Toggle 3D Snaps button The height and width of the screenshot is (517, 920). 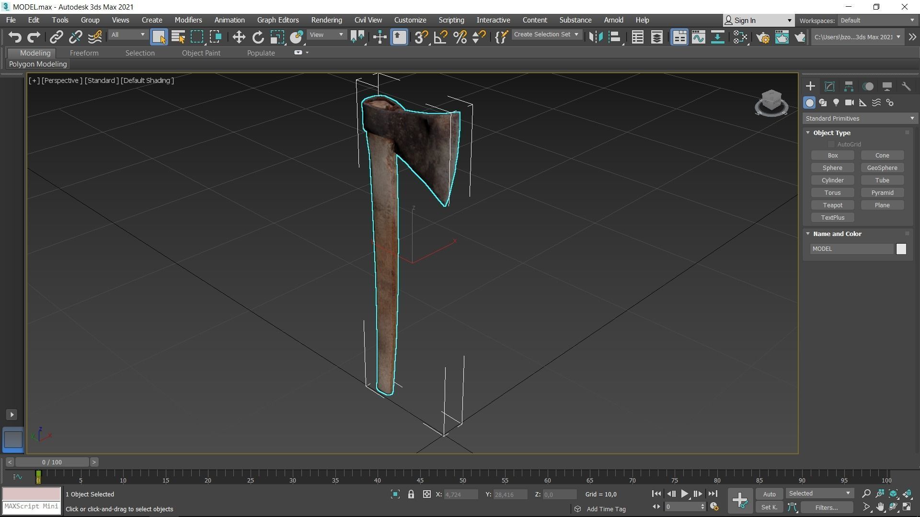tap(421, 37)
